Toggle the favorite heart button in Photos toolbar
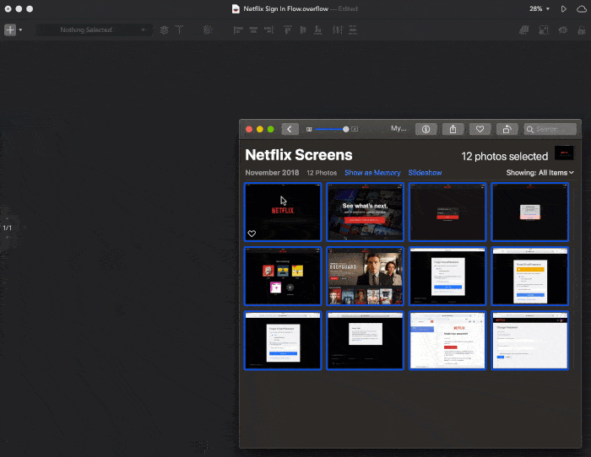Viewport: 591px width, 457px height. [x=480, y=129]
